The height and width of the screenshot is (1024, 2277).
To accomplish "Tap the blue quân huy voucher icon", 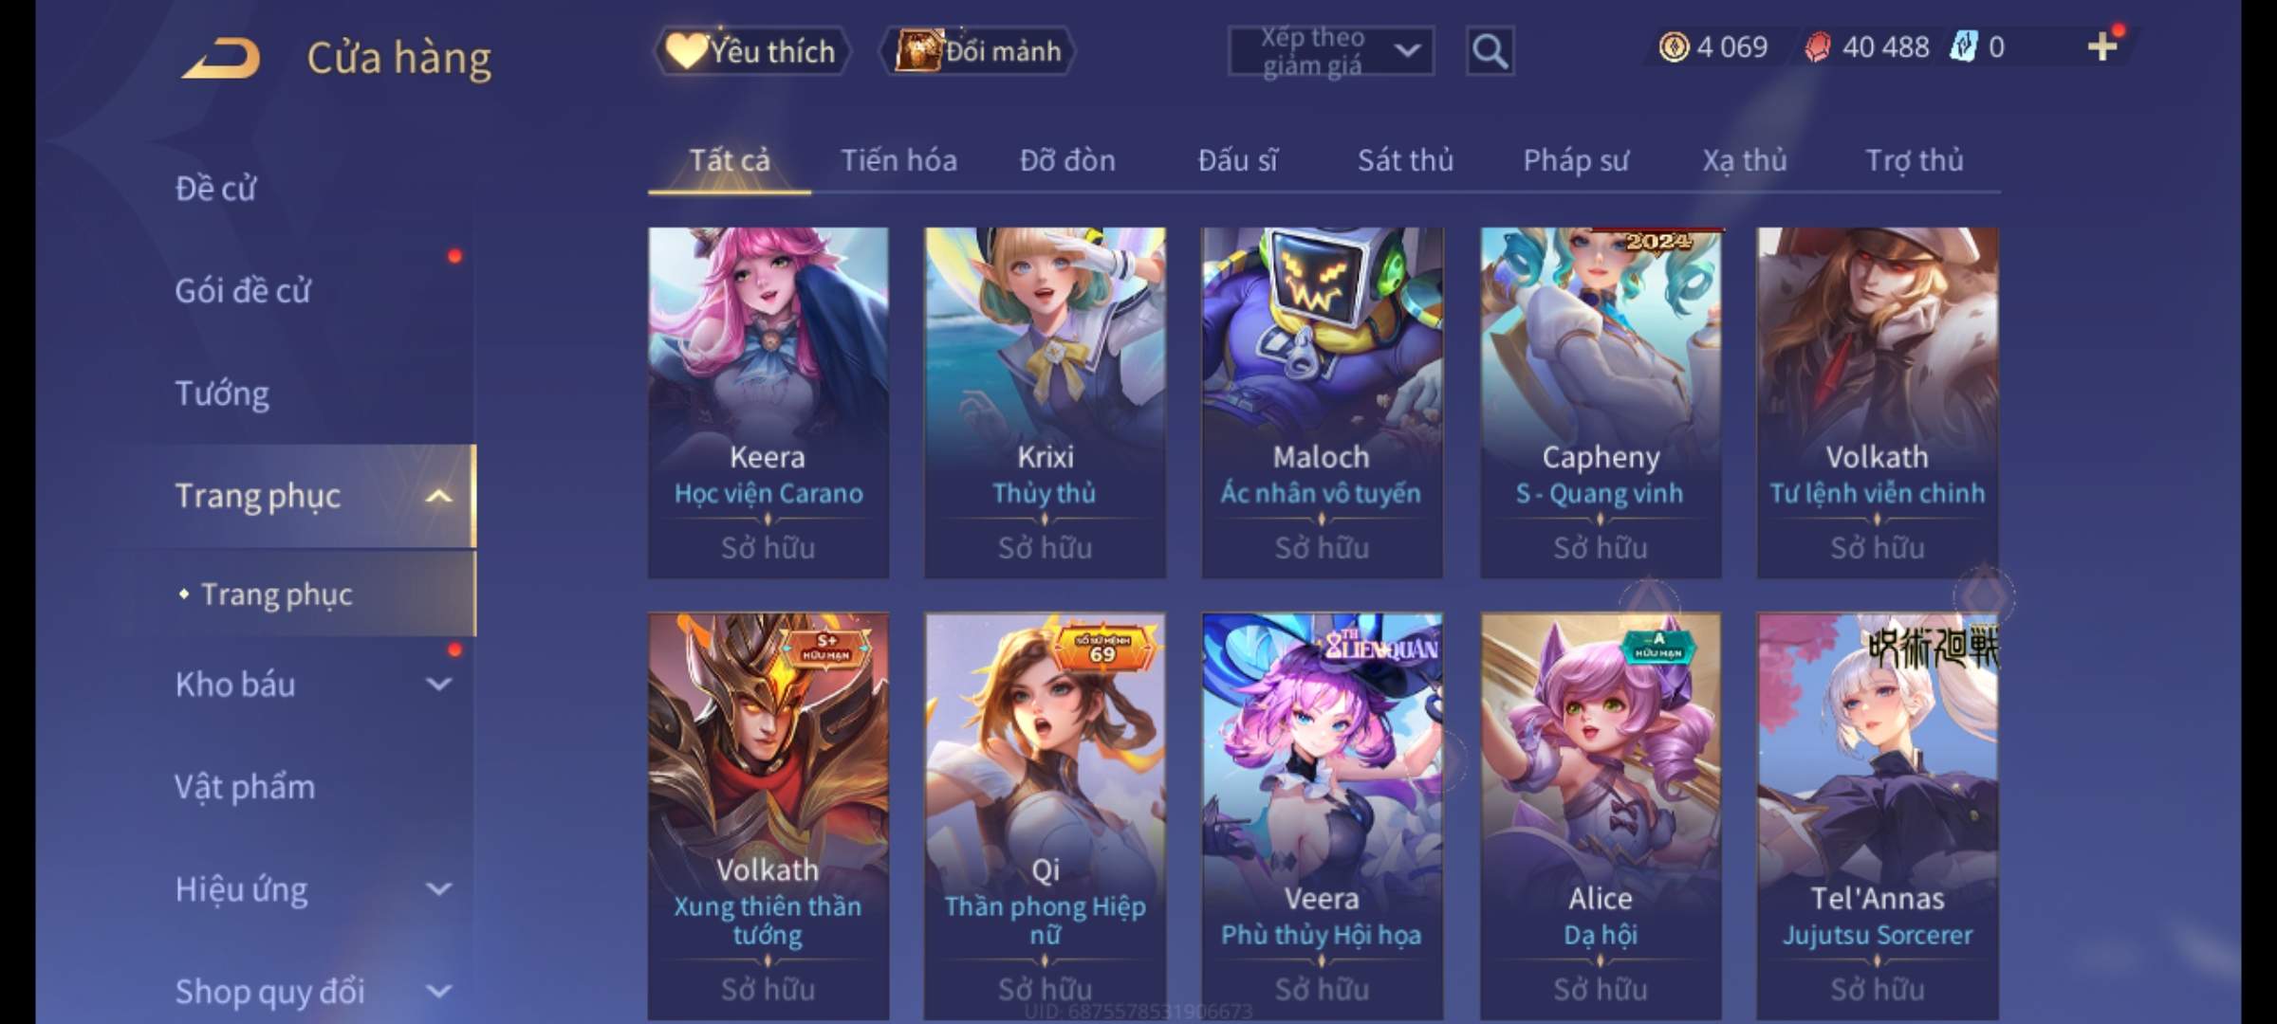I will tap(1962, 46).
